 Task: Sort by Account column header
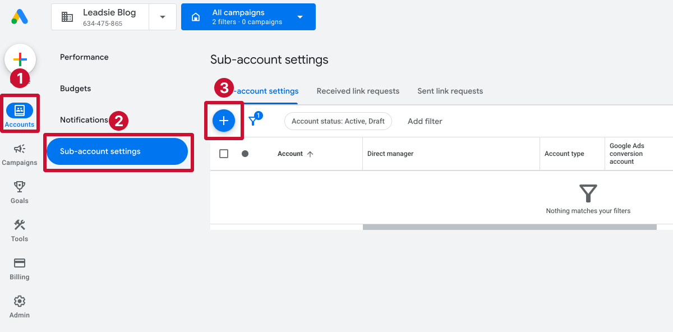(x=290, y=154)
